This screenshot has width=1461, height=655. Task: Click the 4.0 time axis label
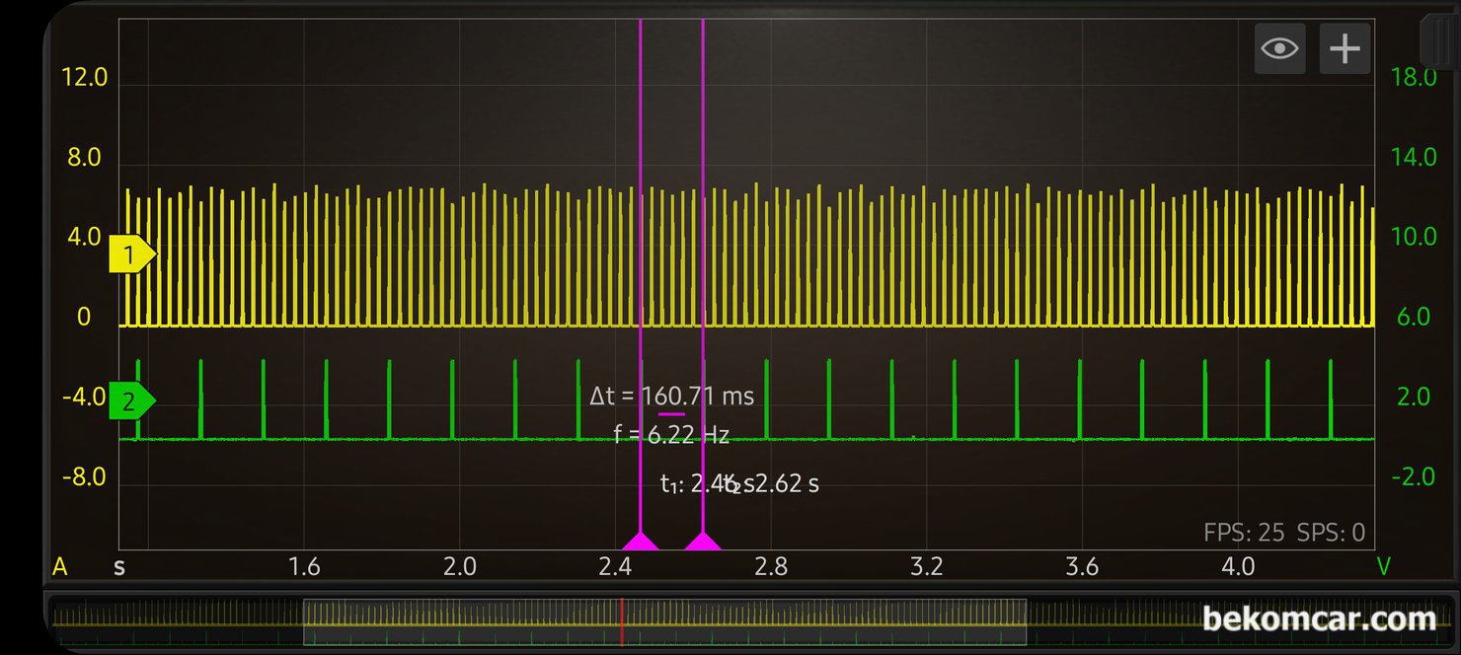[1238, 566]
